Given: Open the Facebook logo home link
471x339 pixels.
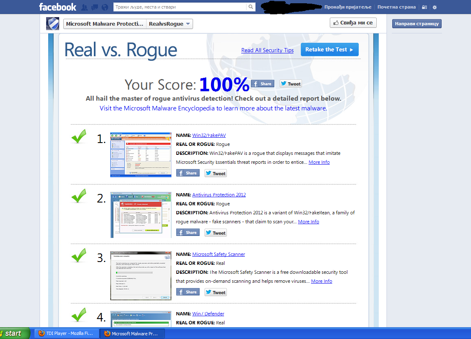Looking at the screenshot, I should point(58,7).
